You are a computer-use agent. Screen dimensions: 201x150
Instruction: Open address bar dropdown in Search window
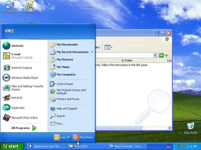155,55
